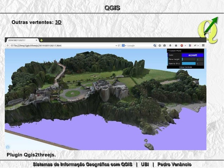Click the red Adblock toolbar icon
This screenshot has width=224, height=168.
tap(182, 46)
